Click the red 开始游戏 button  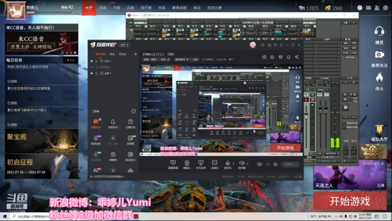[350, 201]
